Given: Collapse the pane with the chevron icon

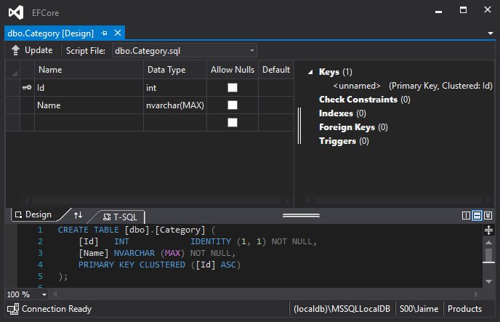Looking at the screenshot, I should (488, 216).
